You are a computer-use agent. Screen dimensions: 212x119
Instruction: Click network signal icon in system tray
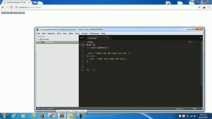(191, 116)
